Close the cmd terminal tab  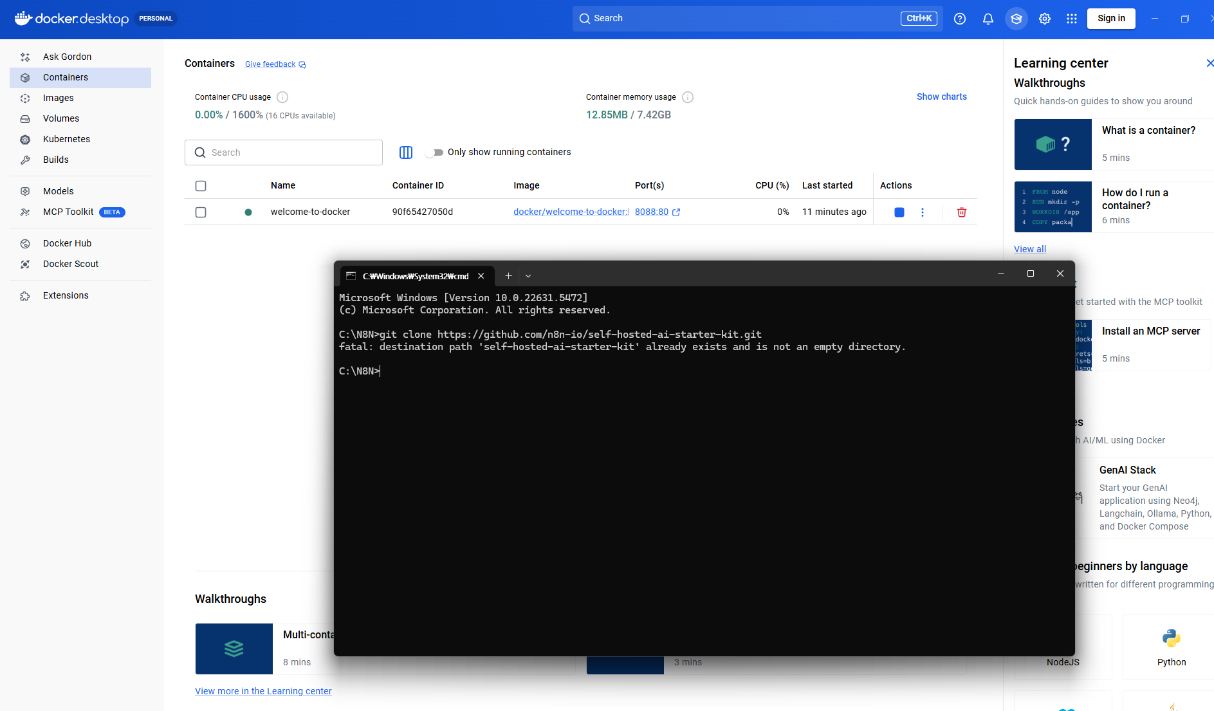(481, 276)
